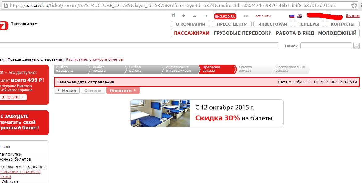Screen dimensions: 362x183
Task: Open the site map icon
Action: (183, 16)
